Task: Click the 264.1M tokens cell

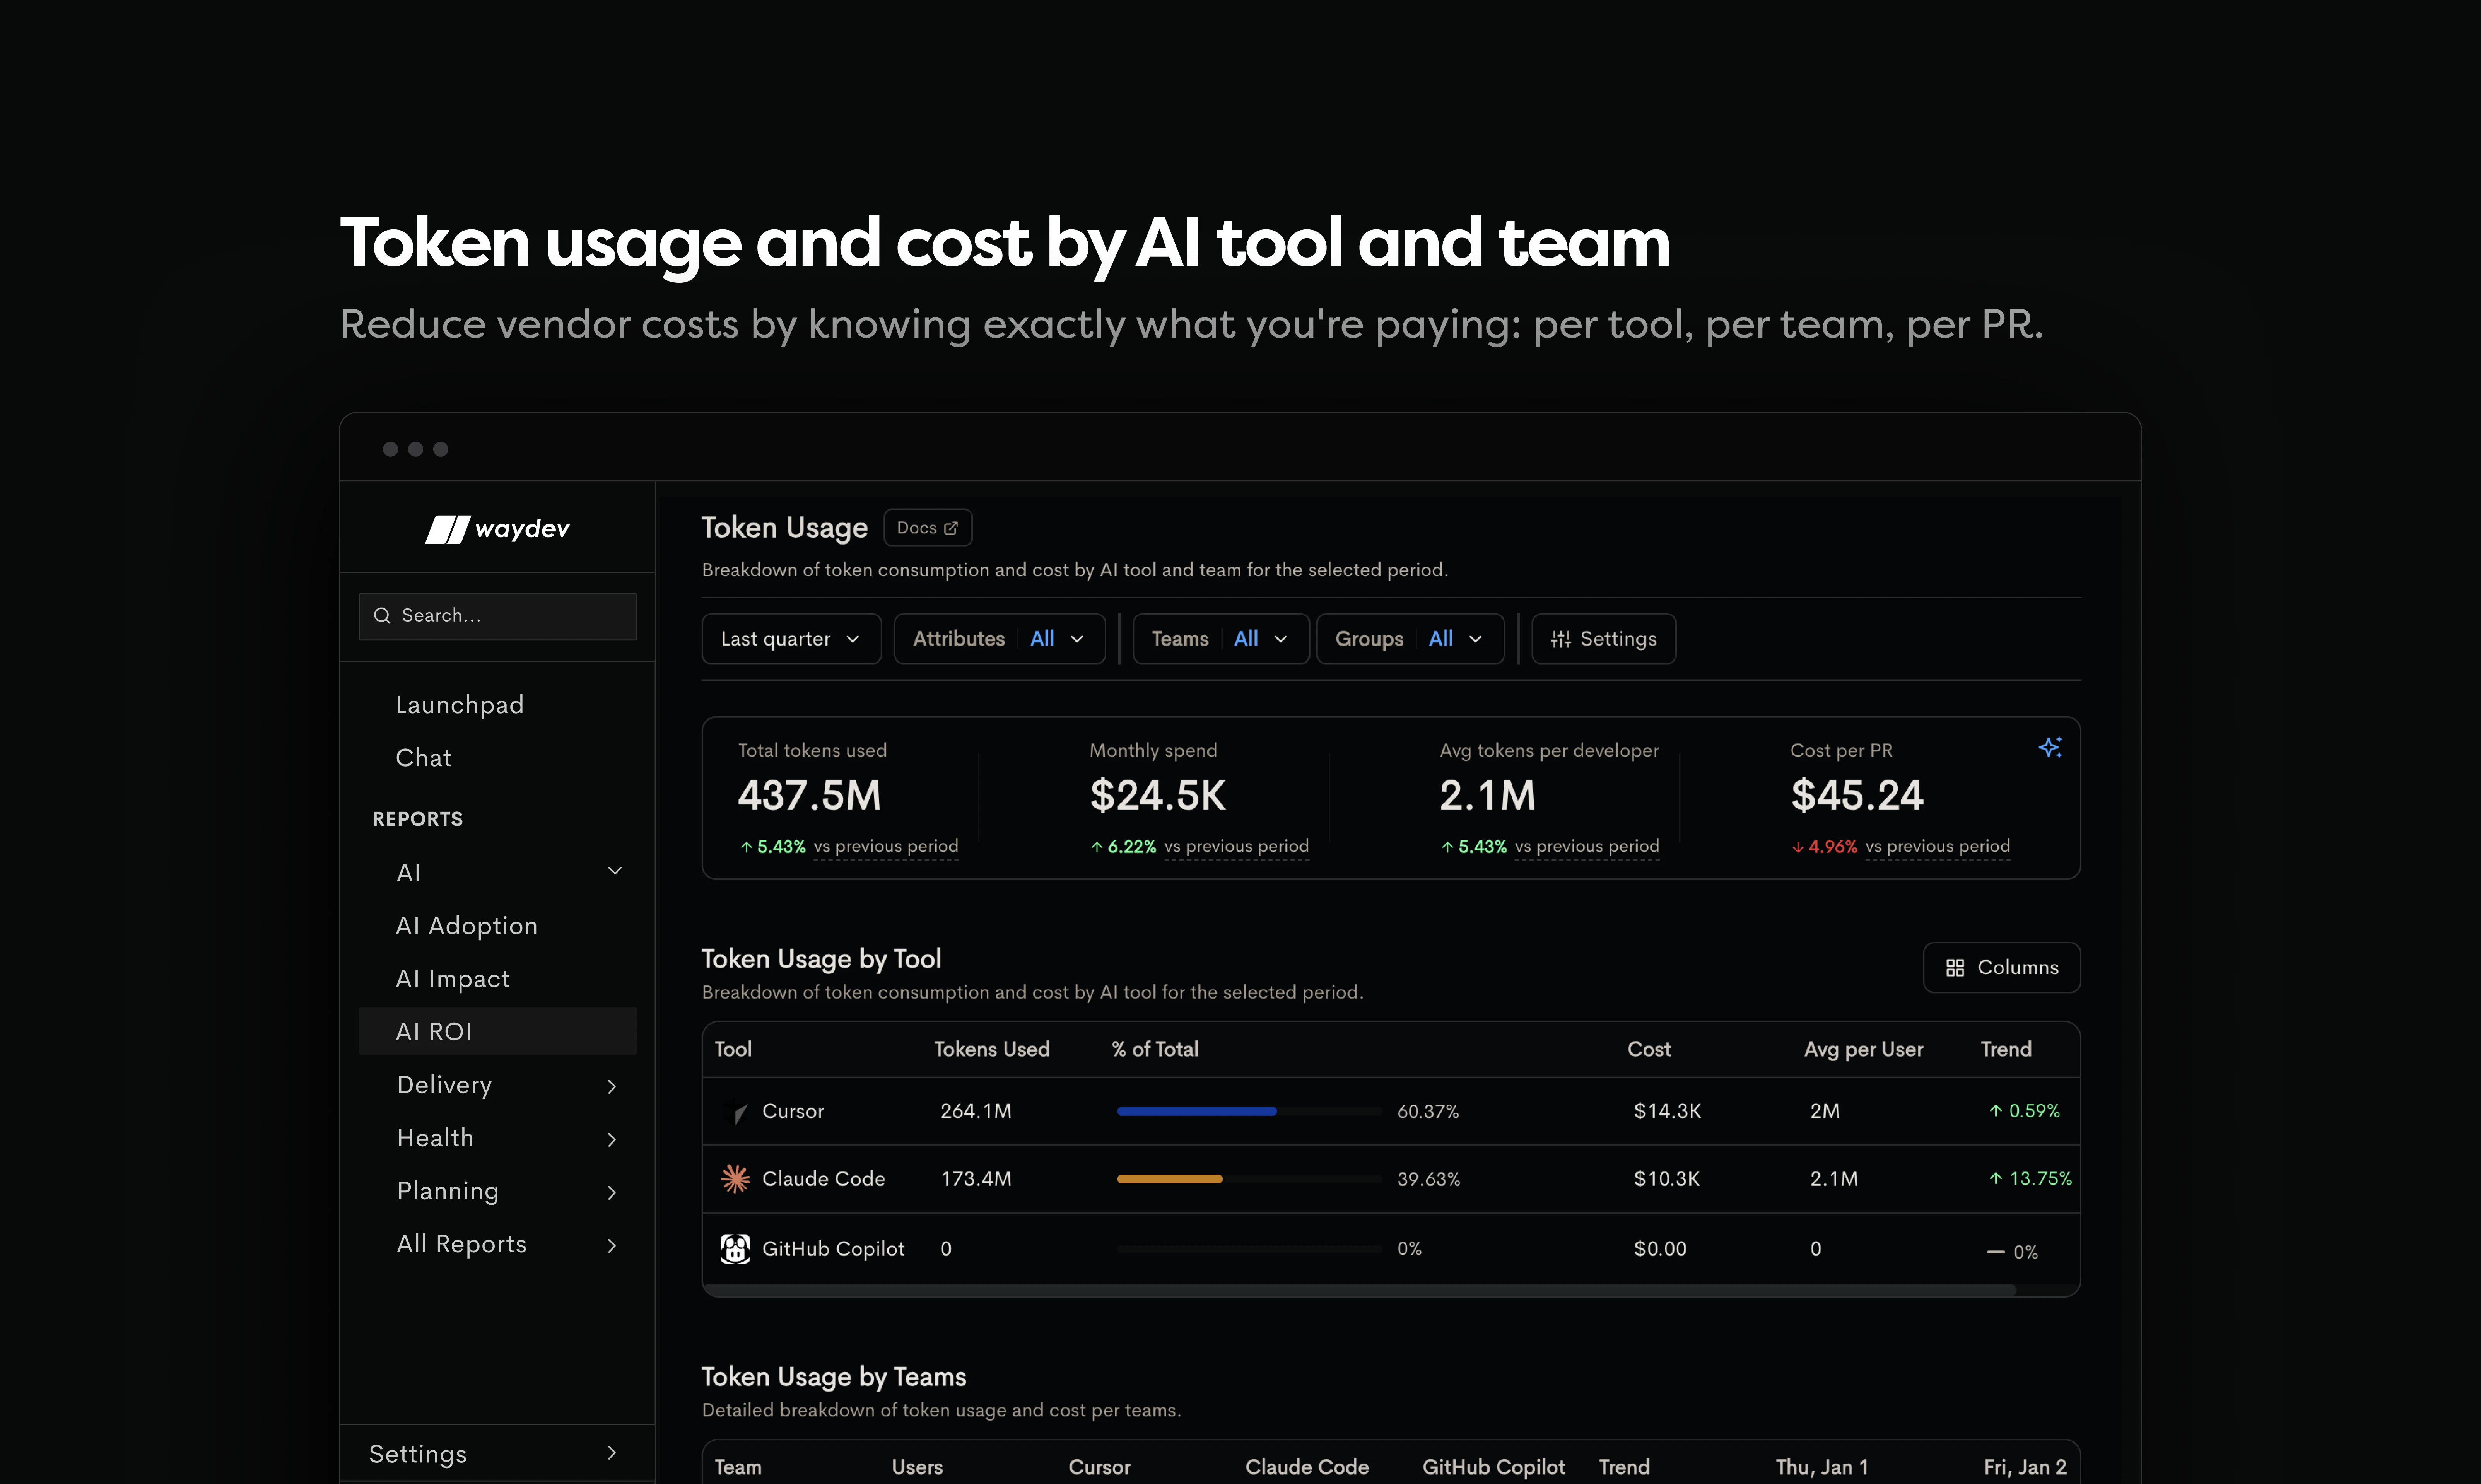Action: point(975,1111)
